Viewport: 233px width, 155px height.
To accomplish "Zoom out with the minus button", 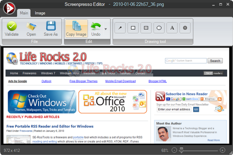I will 174,150.
